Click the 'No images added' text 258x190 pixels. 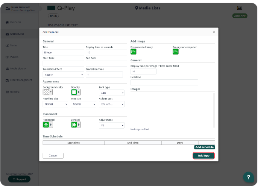coord(140,129)
